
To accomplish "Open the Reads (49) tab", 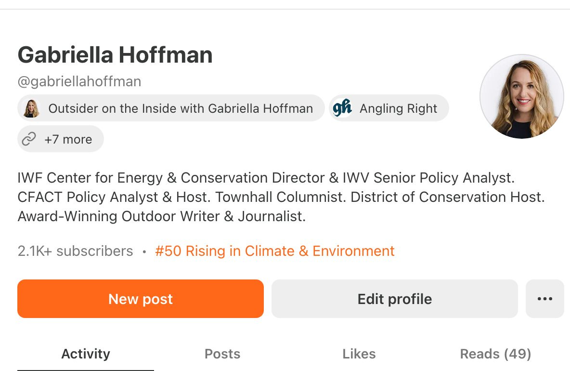I will [x=496, y=354].
